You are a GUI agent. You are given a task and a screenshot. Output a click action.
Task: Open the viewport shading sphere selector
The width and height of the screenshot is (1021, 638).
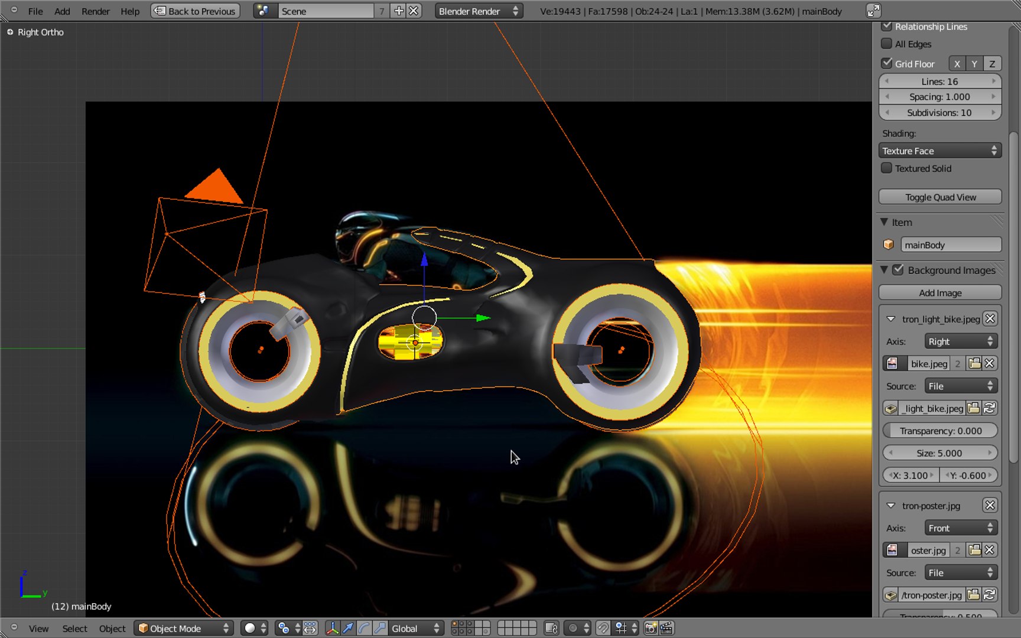255,628
